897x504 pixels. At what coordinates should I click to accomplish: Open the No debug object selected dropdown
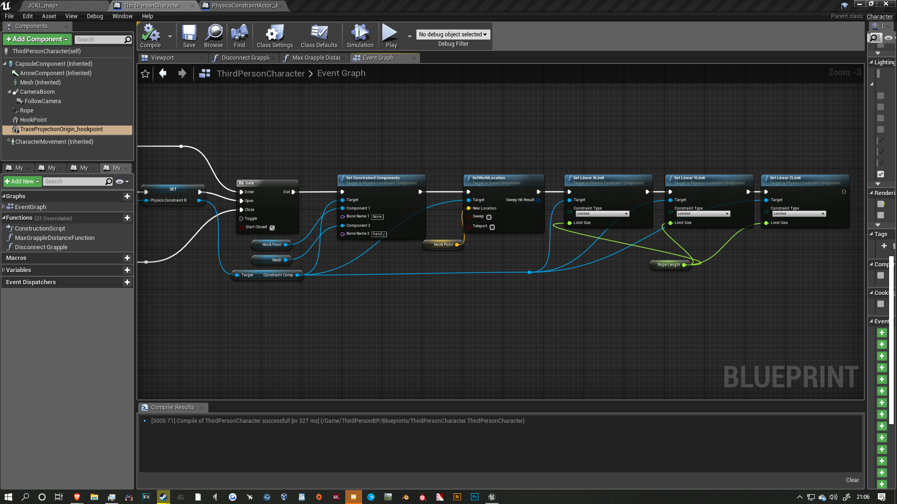click(x=452, y=34)
